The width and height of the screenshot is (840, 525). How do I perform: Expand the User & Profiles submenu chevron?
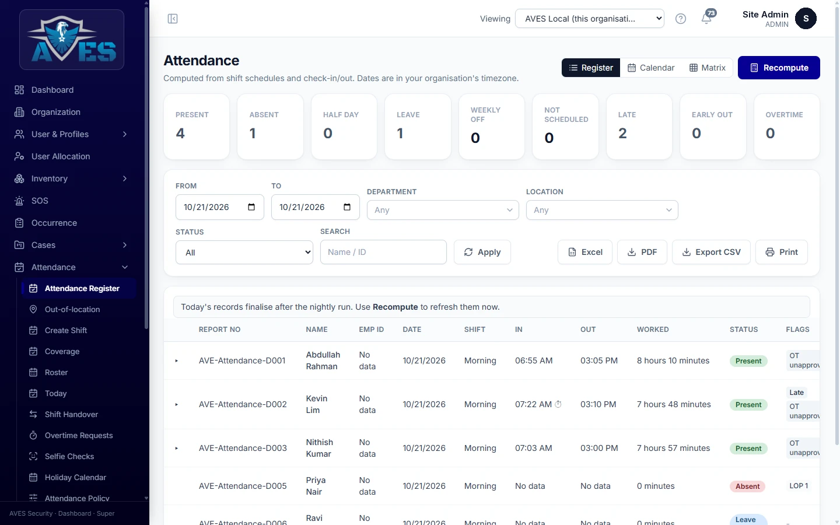pyautogui.click(x=125, y=134)
